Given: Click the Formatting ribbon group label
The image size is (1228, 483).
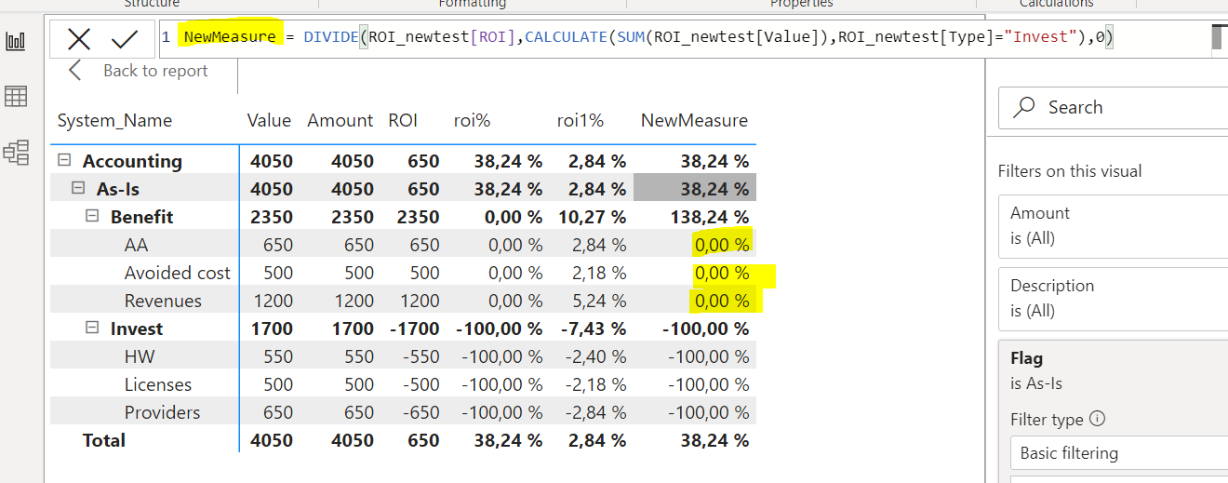Looking at the screenshot, I should [x=472, y=4].
